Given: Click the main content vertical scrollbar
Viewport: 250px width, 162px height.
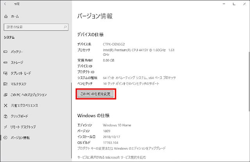Looking at the screenshot, I should [249, 81].
